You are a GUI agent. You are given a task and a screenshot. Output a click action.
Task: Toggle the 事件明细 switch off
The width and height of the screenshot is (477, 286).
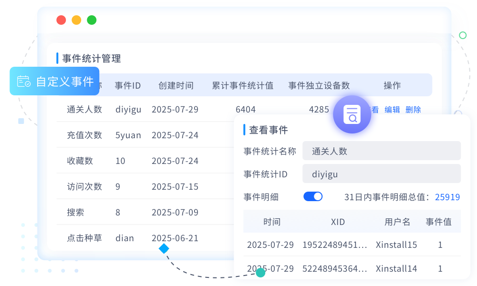coord(313,196)
